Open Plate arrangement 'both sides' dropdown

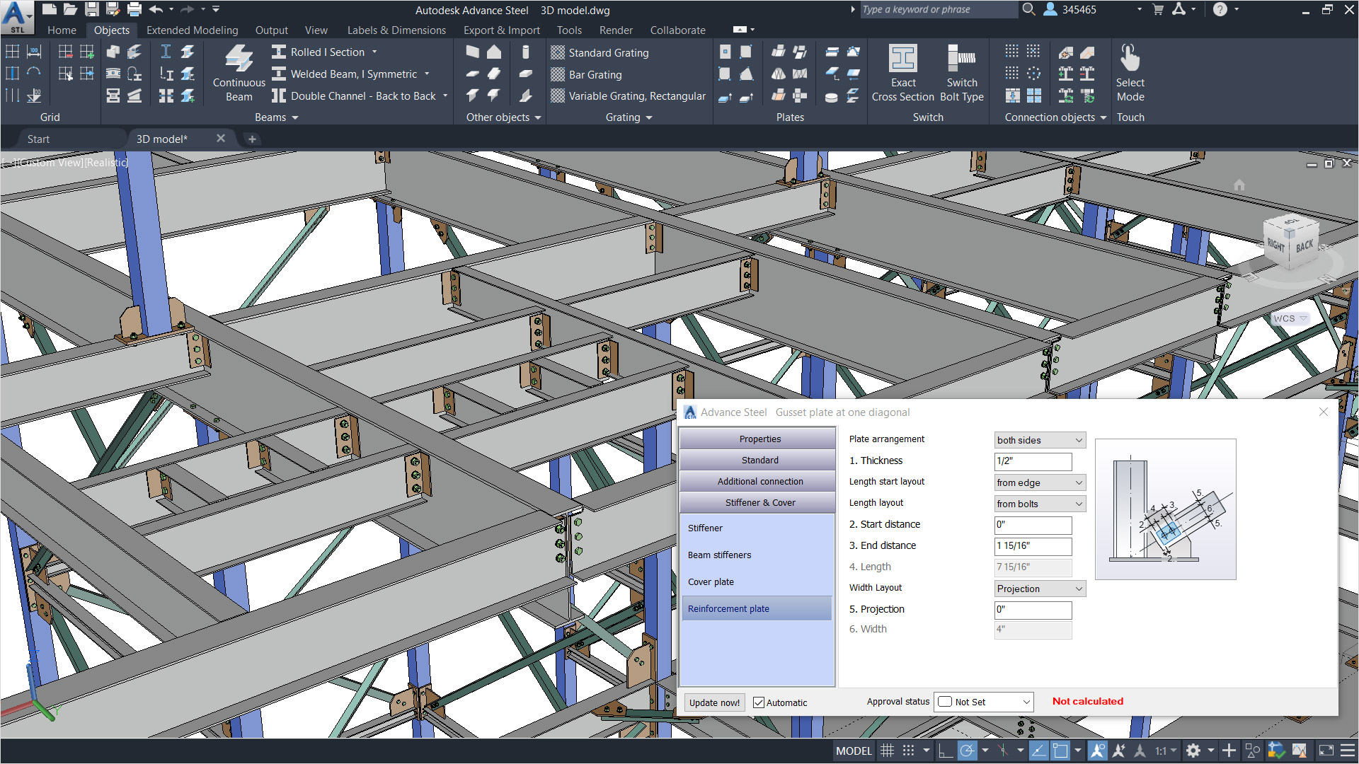point(1040,440)
